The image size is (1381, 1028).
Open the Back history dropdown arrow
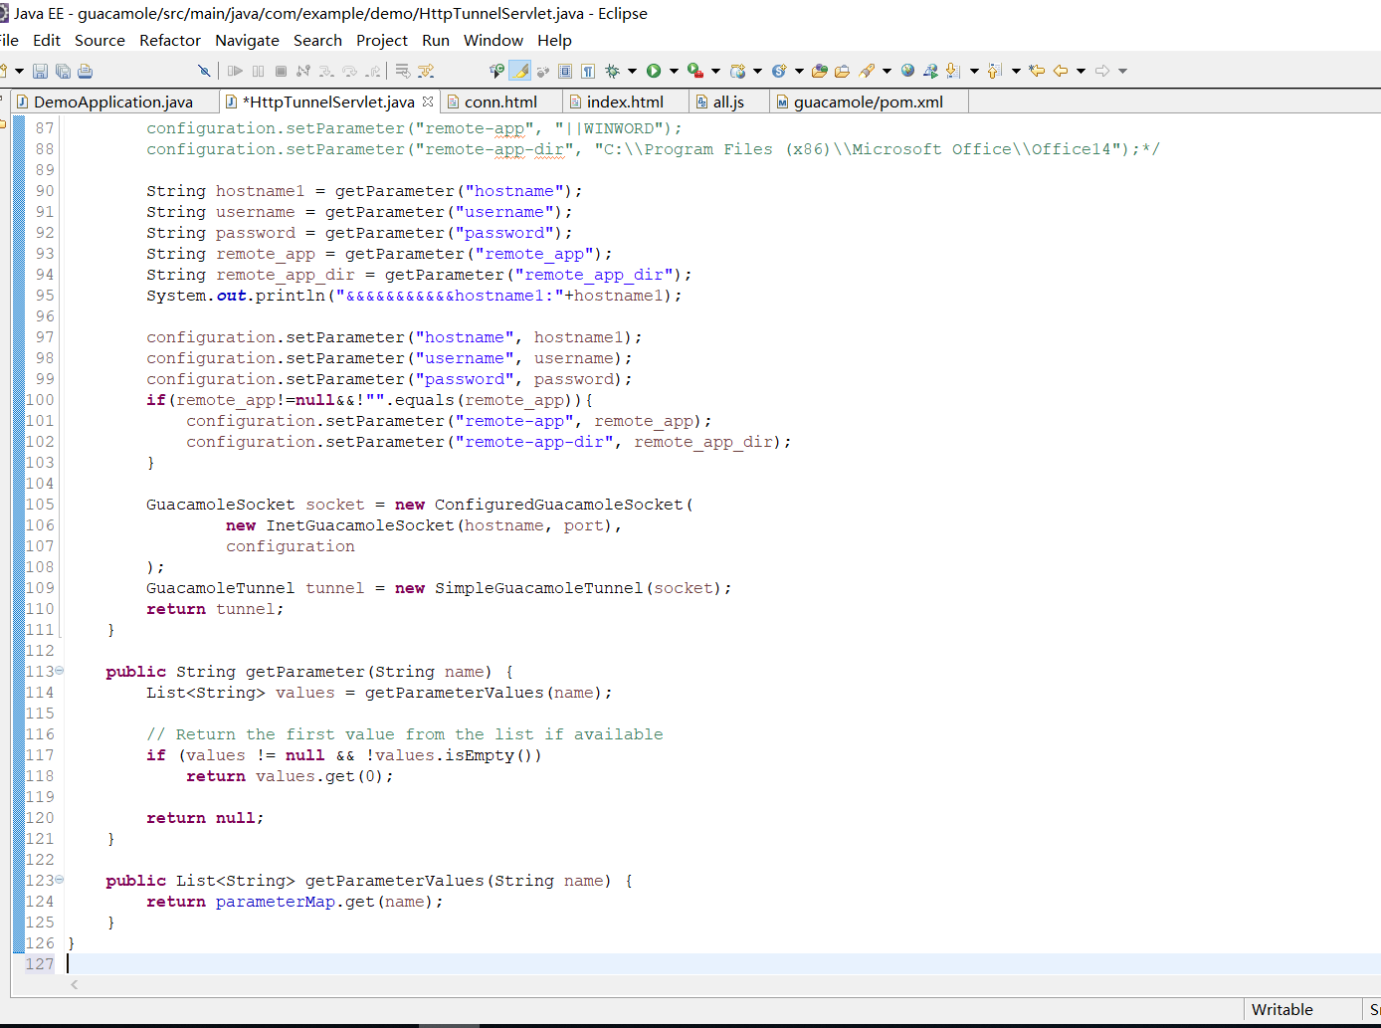click(1081, 71)
